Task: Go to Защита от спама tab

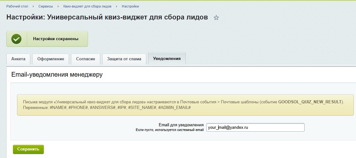Action: click(124, 59)
